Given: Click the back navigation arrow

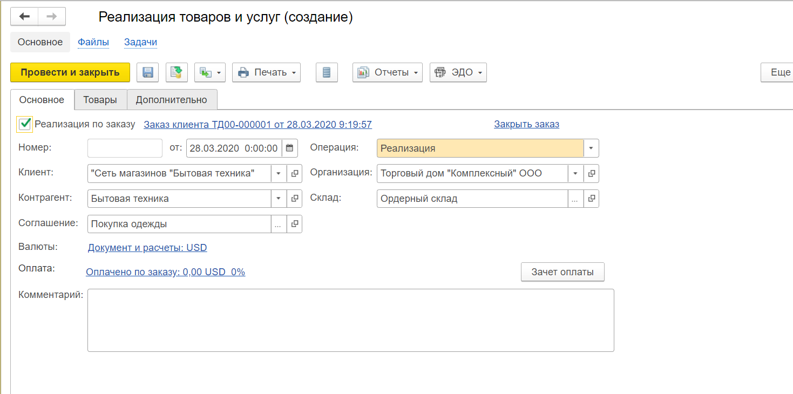Looking at the screenshot, I should tap(24, 17).
